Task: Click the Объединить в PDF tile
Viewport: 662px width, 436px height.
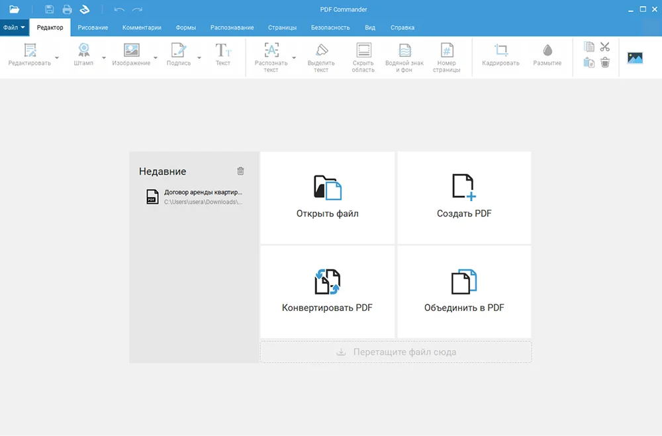Action: coord(464,291)
